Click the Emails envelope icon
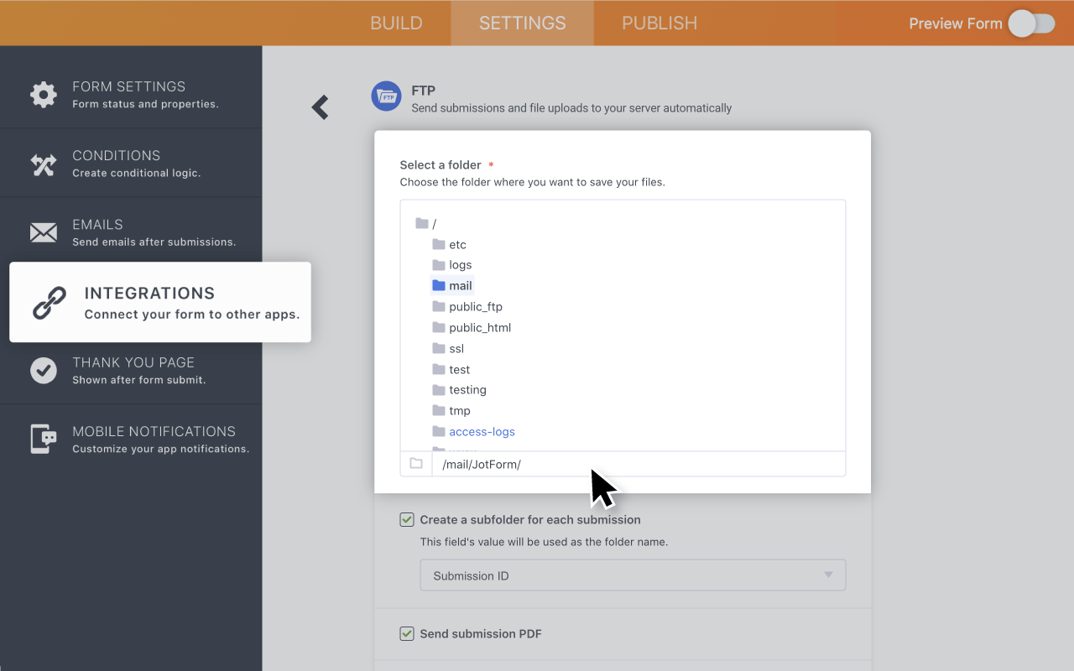Image resolution: width=1074 pixels, height=671 pixels. click(x=44, y=232)
